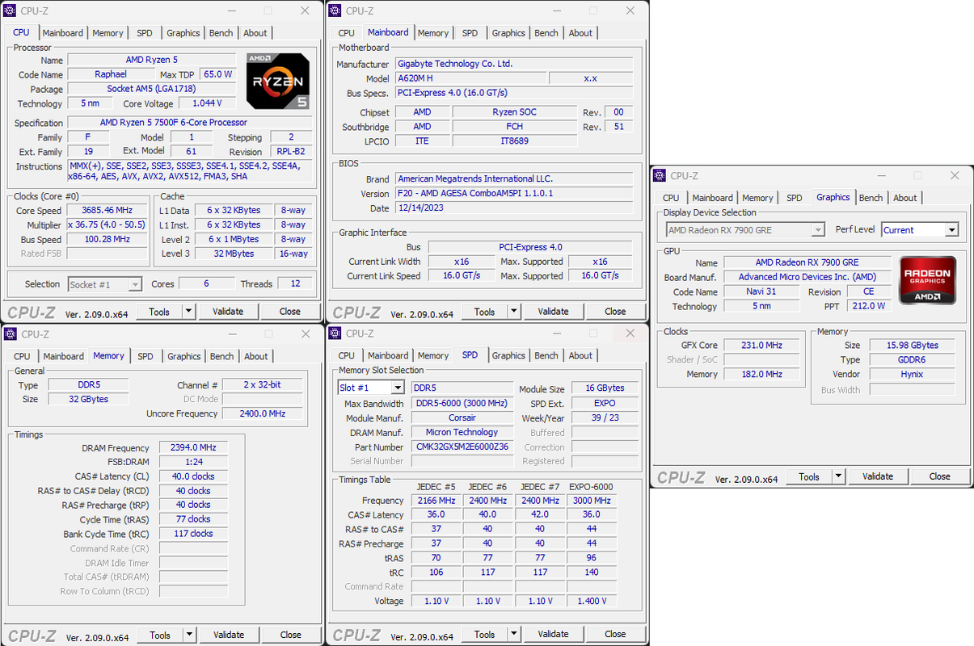Click Close button in SPD tab window

615,634
